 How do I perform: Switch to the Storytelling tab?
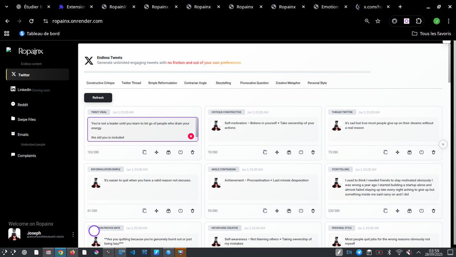[223, 83]
